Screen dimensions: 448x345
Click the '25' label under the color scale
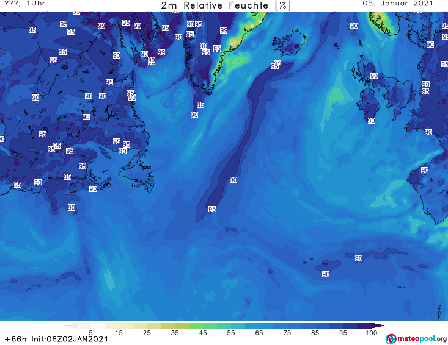147,333
